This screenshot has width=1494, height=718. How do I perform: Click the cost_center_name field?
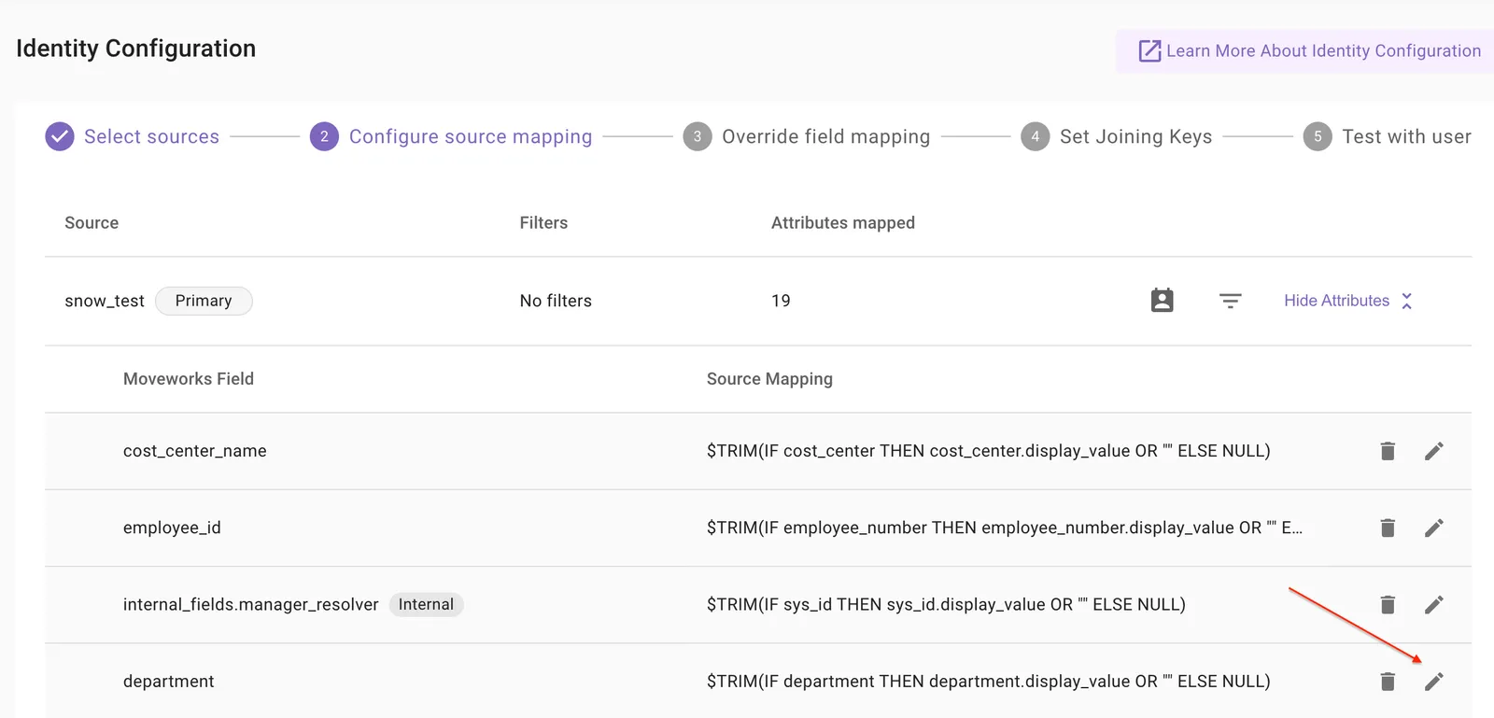[x=195, y=451]
